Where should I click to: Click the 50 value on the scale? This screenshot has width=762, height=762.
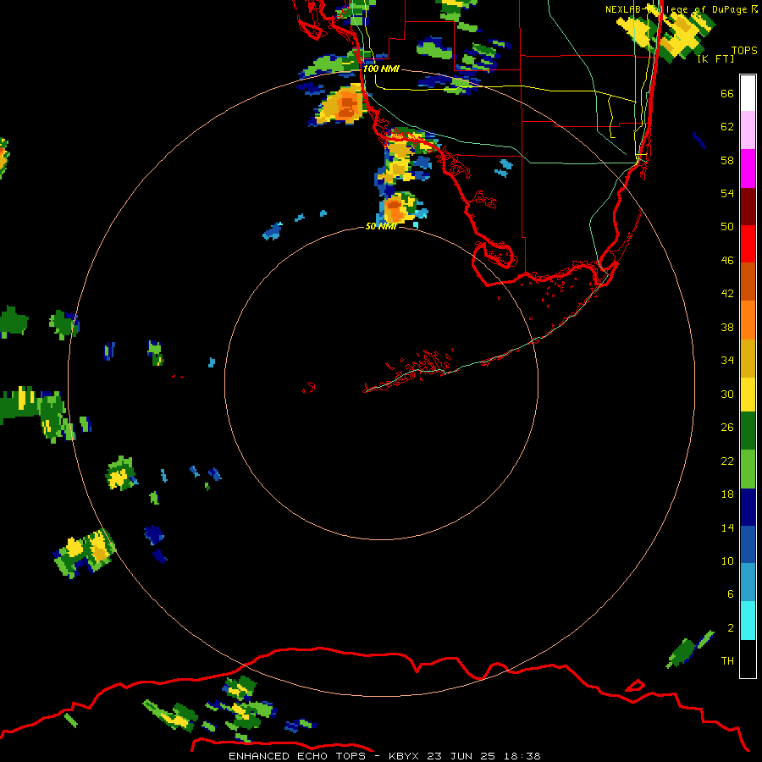[727, 227]
